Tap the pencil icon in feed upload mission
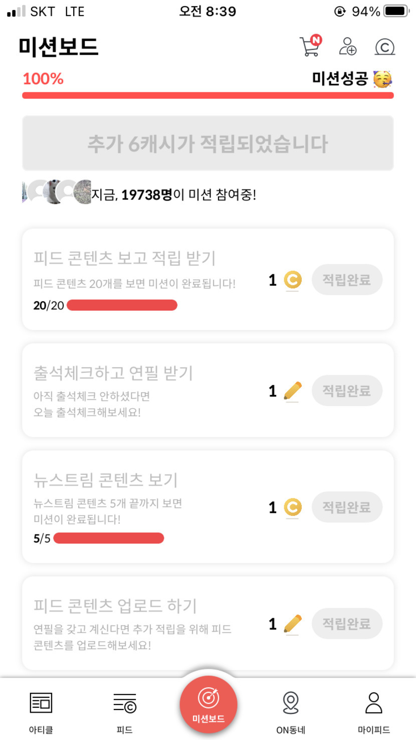 (293, 624)
